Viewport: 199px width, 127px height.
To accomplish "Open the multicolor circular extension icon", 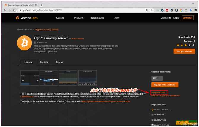I will (181, 10).
